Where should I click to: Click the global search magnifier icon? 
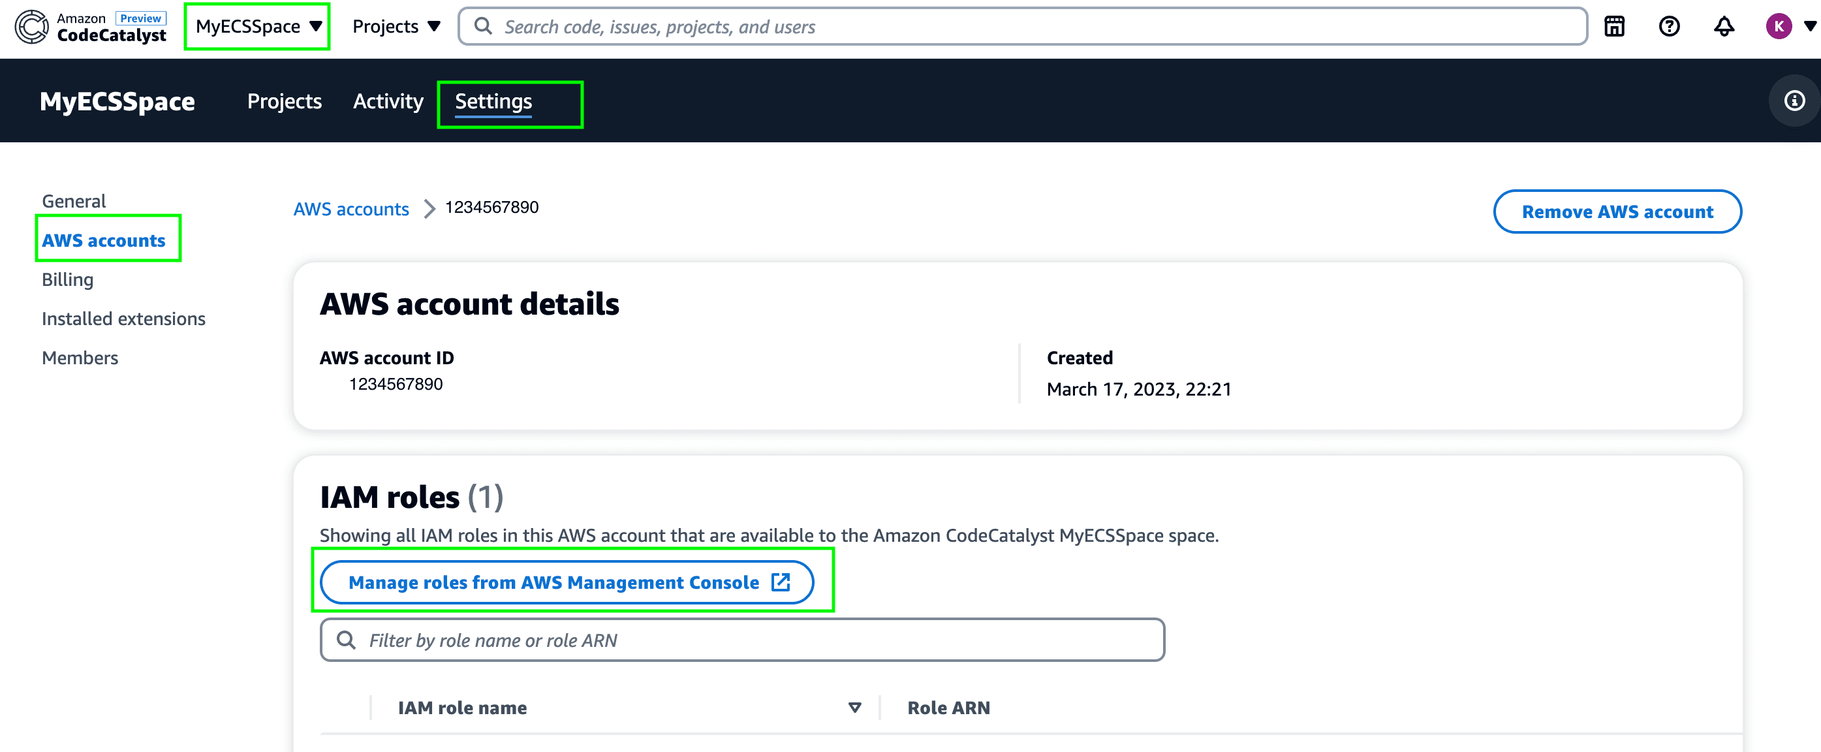(x=483, y=26)
